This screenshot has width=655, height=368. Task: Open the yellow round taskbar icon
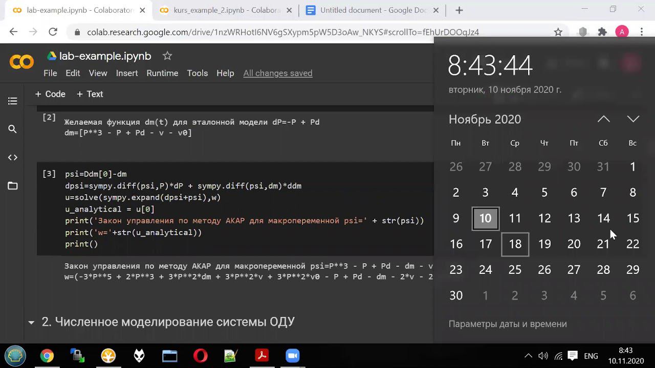click(x=108, y=356)
